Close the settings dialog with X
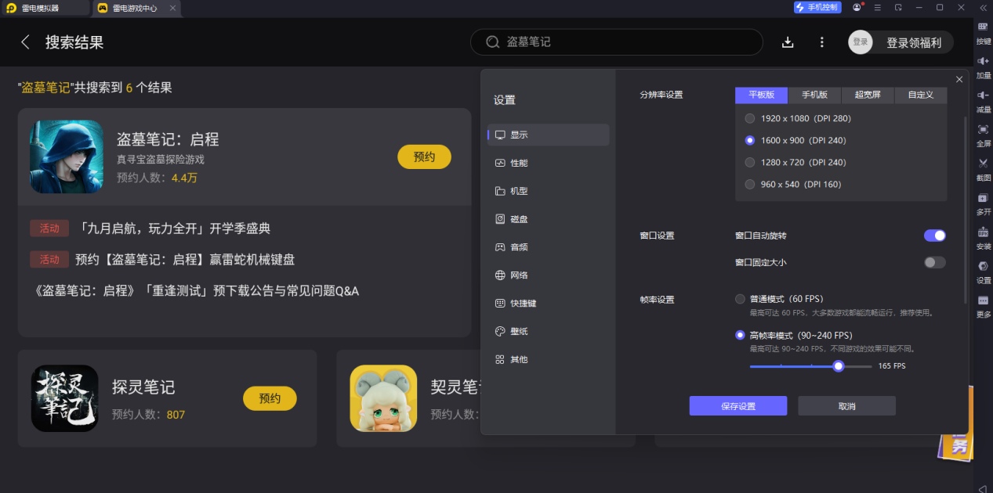 [x=959, y=79]
